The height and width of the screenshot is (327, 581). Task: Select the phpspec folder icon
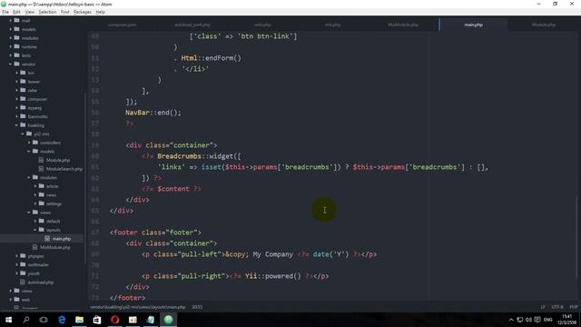(23, 256)
